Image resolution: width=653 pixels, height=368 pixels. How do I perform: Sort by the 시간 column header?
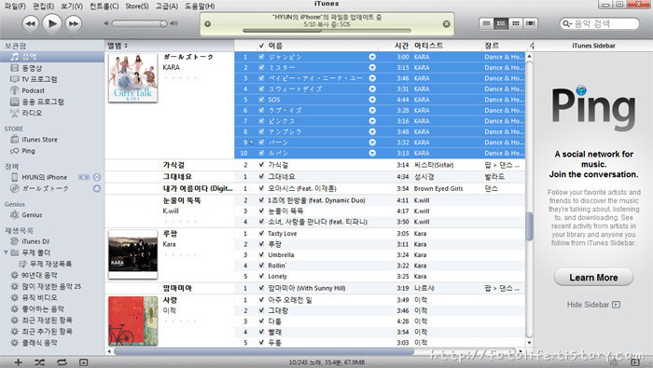tap(401, 46)
